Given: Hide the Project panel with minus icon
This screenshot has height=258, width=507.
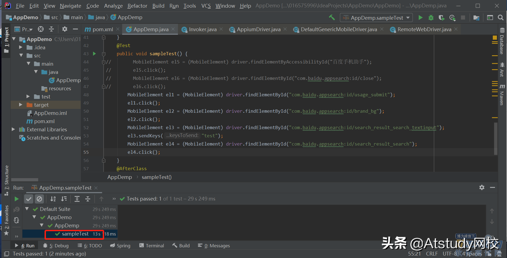Looking at the screenshot, I should 75,29.
